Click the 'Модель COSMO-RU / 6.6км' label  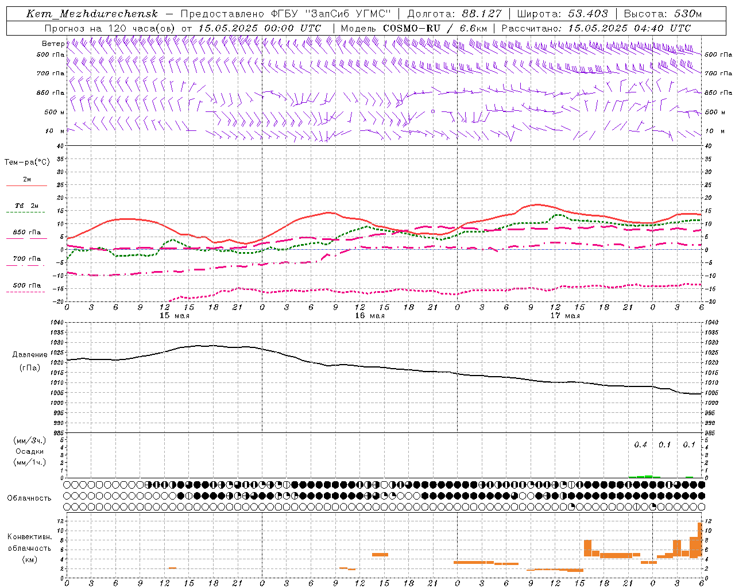tap(414, 28)
